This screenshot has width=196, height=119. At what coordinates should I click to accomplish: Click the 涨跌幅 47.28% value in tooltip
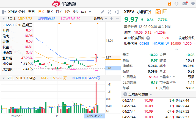click(27, 58)
